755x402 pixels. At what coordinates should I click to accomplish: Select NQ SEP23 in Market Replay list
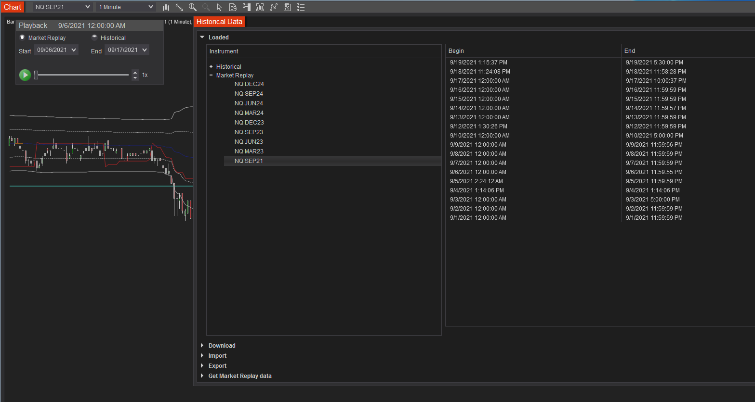coord(249,132)
